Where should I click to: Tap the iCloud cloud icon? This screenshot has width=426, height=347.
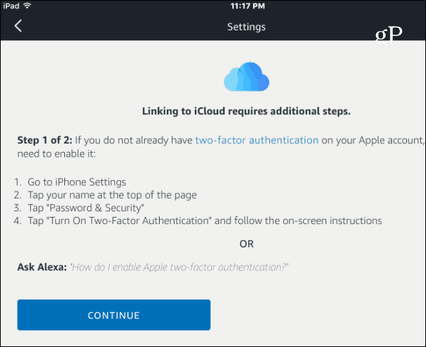click(x=247, y=77)
